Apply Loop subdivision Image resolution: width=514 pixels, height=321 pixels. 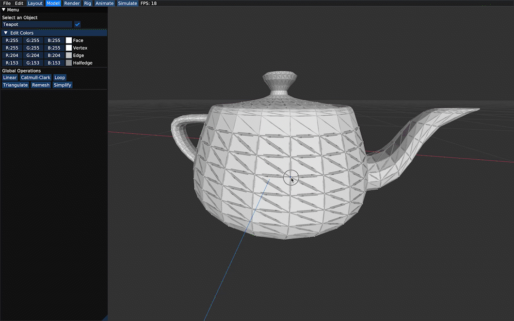pos(60,77)
